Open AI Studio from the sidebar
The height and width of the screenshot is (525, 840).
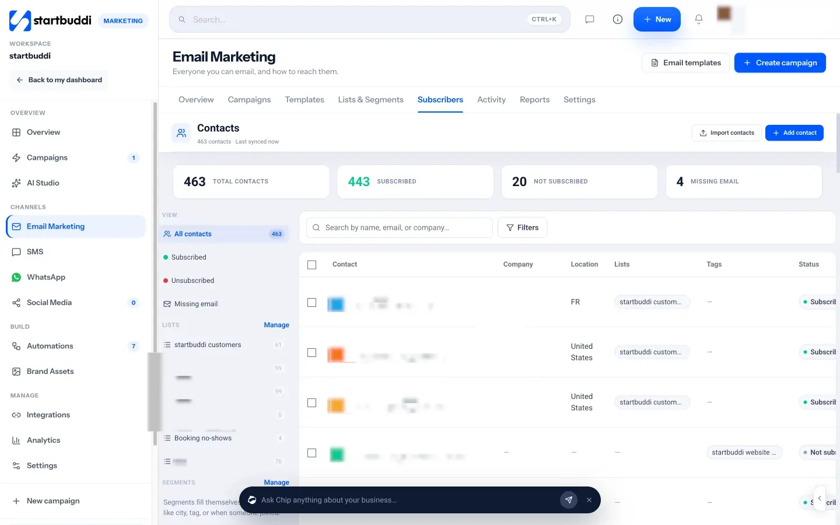tap(76, 183)
